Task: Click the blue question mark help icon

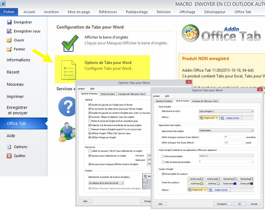Action: (66, 105)
